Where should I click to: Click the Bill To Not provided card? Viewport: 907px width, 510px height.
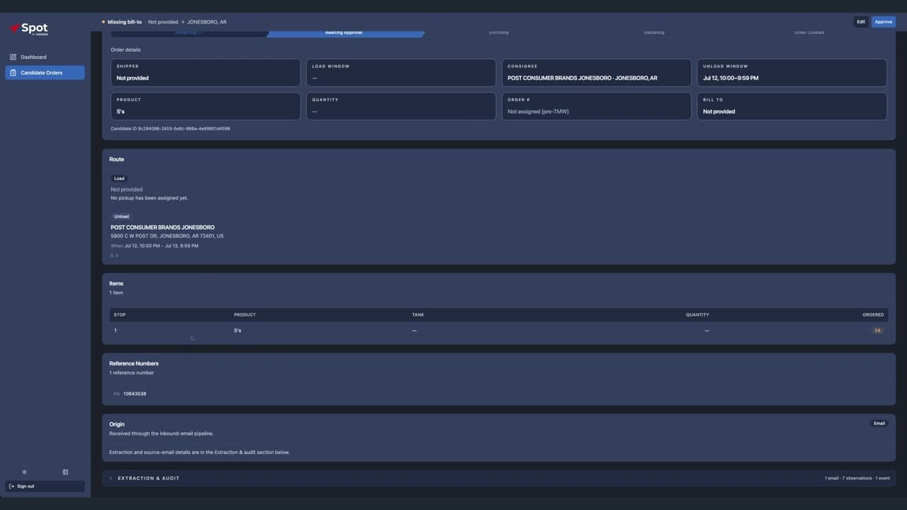792,106
